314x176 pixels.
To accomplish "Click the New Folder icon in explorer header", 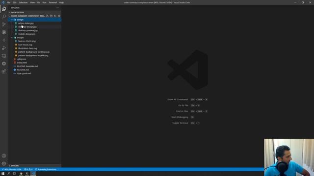I will pos(51,16).
